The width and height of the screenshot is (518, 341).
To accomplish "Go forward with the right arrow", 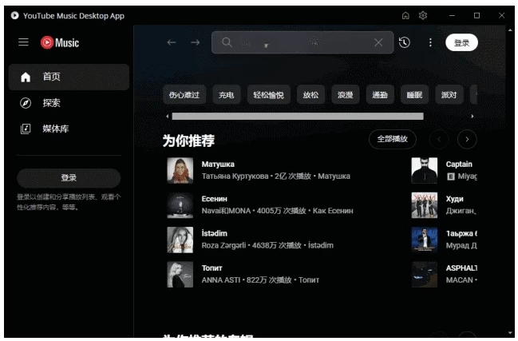I will [195, 42].
